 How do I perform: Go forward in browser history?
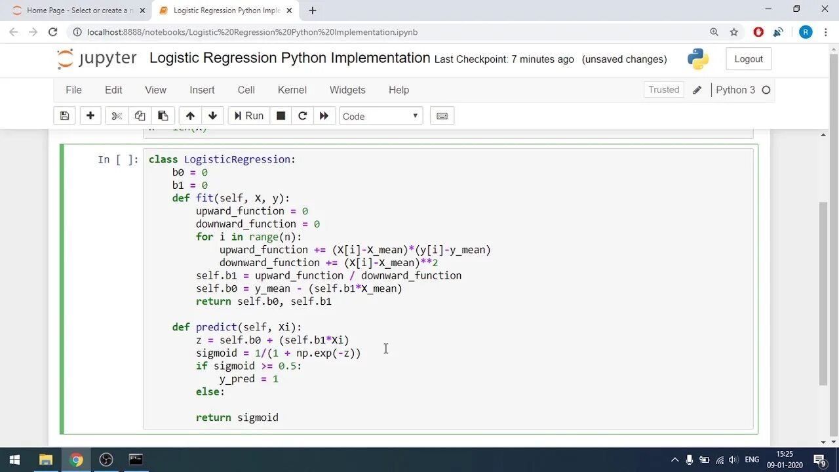coord(33,31)
